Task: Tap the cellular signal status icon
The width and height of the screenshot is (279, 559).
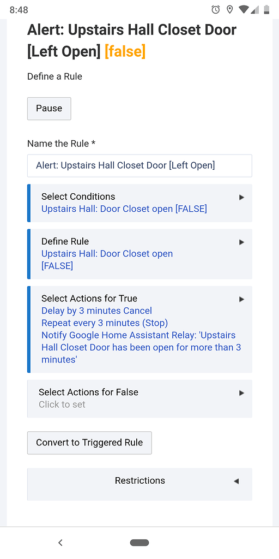Action: pyautogui.click(x=255, y=10)
